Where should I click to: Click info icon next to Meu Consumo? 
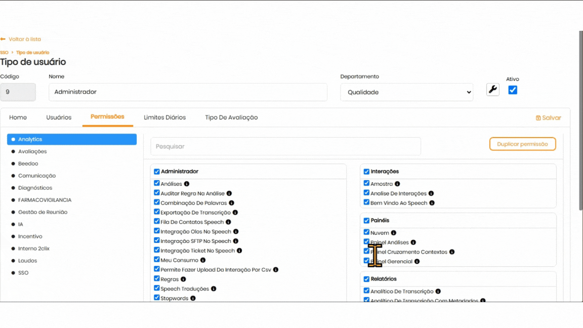[203, 260]
